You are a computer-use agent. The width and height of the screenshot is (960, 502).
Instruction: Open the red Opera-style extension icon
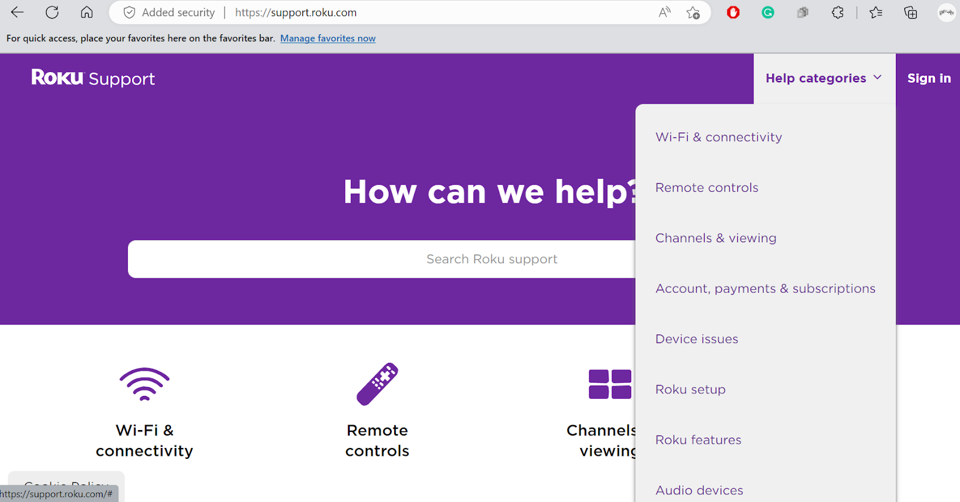733,12
